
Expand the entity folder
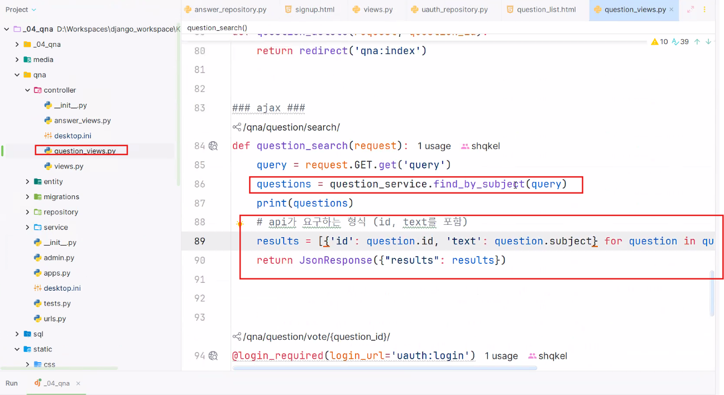click(27, 181)
